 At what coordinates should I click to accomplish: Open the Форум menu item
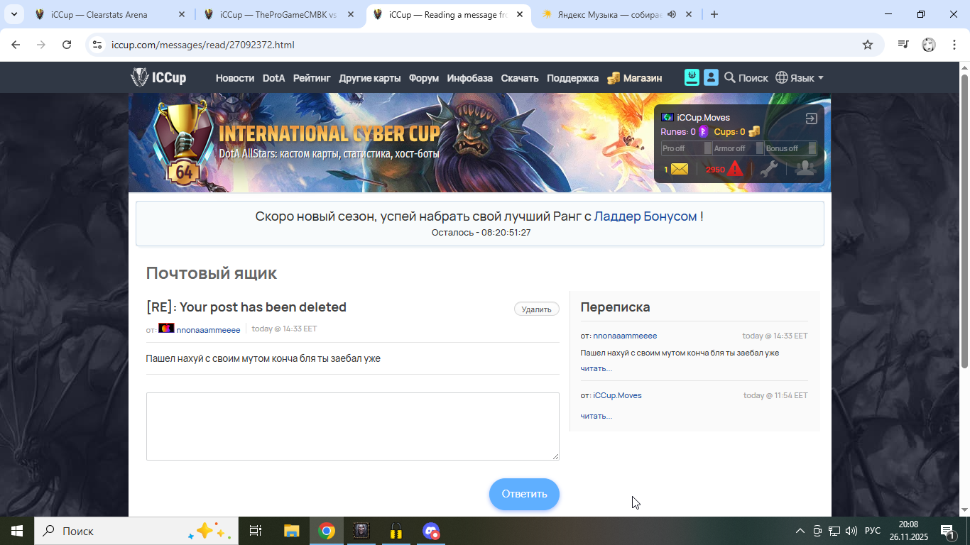[x=424, y=78]
